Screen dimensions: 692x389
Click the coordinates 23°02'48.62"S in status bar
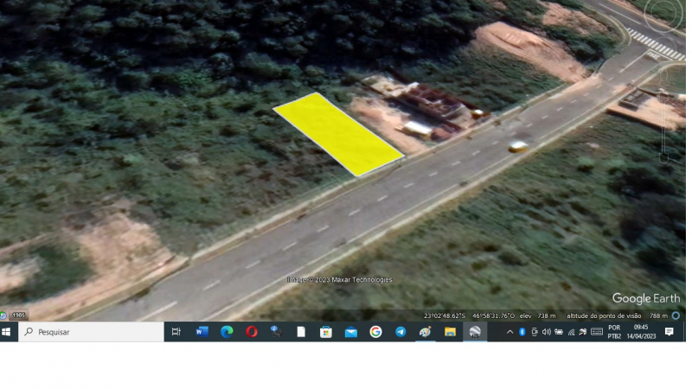(445, 316)
